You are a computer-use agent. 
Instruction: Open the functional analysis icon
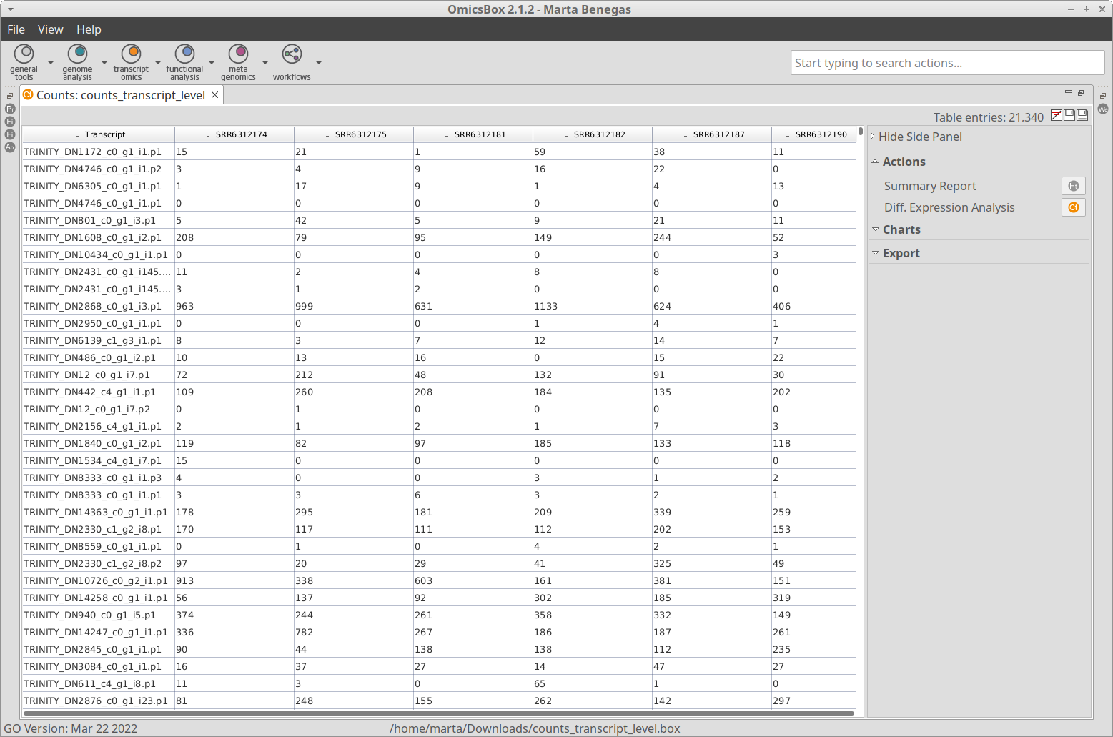184,55
